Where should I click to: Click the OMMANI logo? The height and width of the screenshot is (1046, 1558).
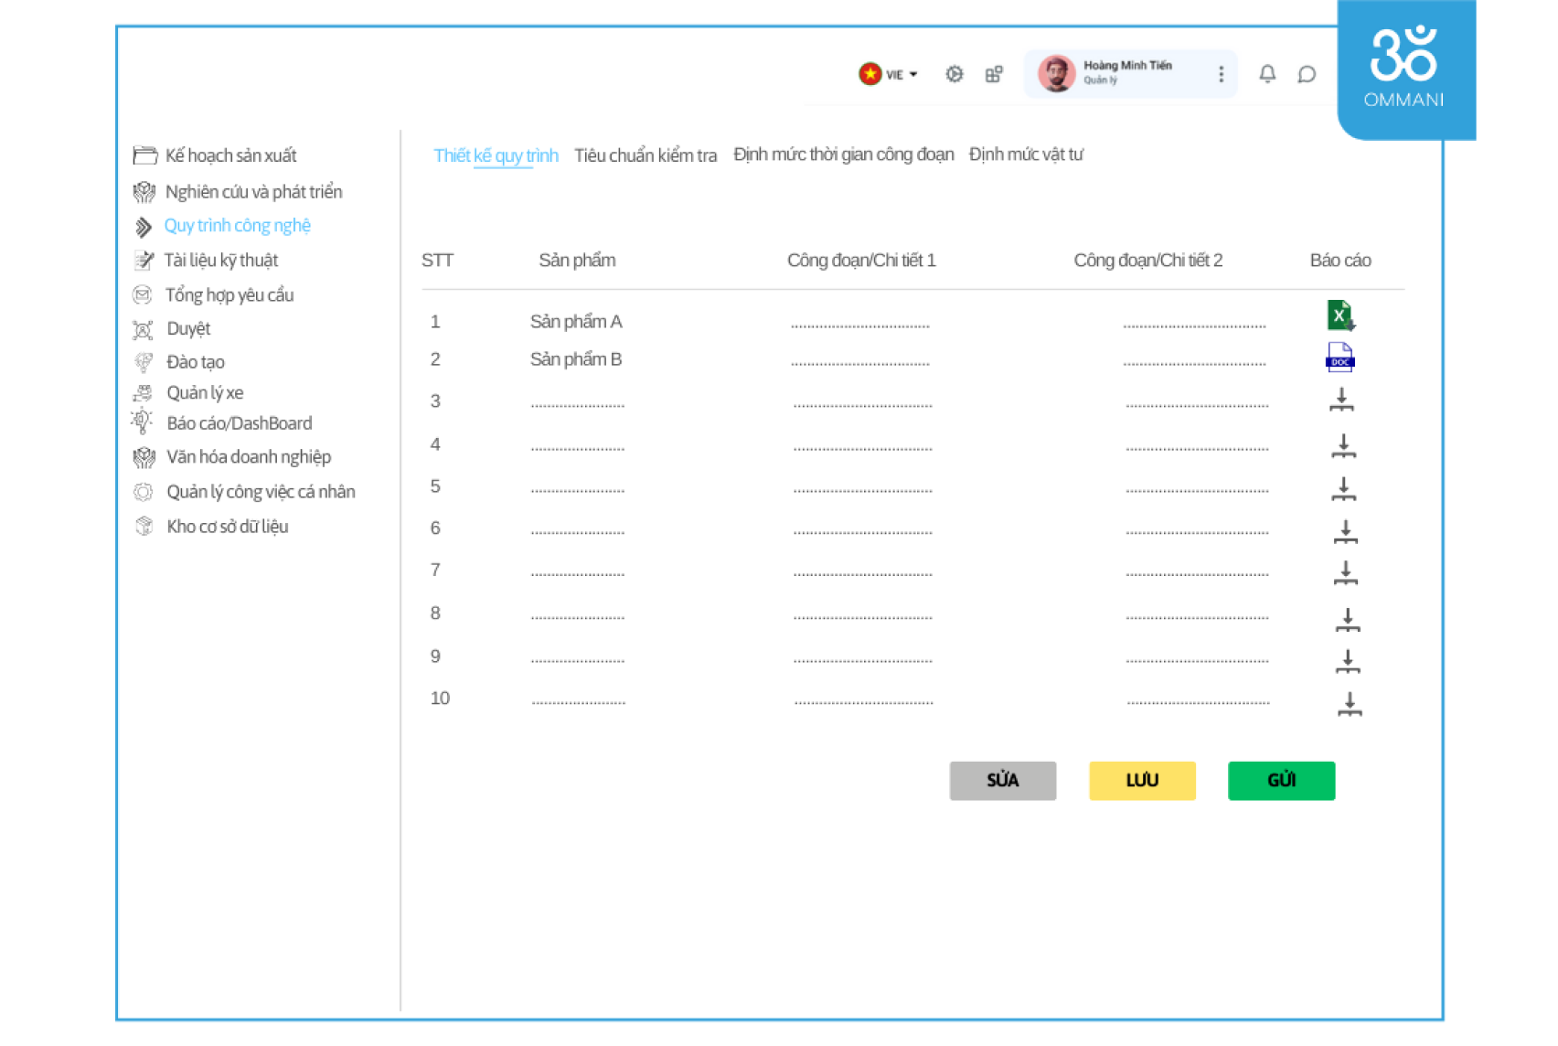click(1403, 67)
